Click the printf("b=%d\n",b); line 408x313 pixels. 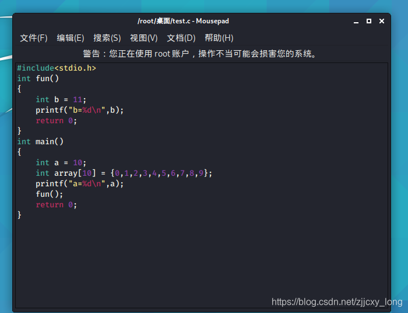tap(80, 110)
